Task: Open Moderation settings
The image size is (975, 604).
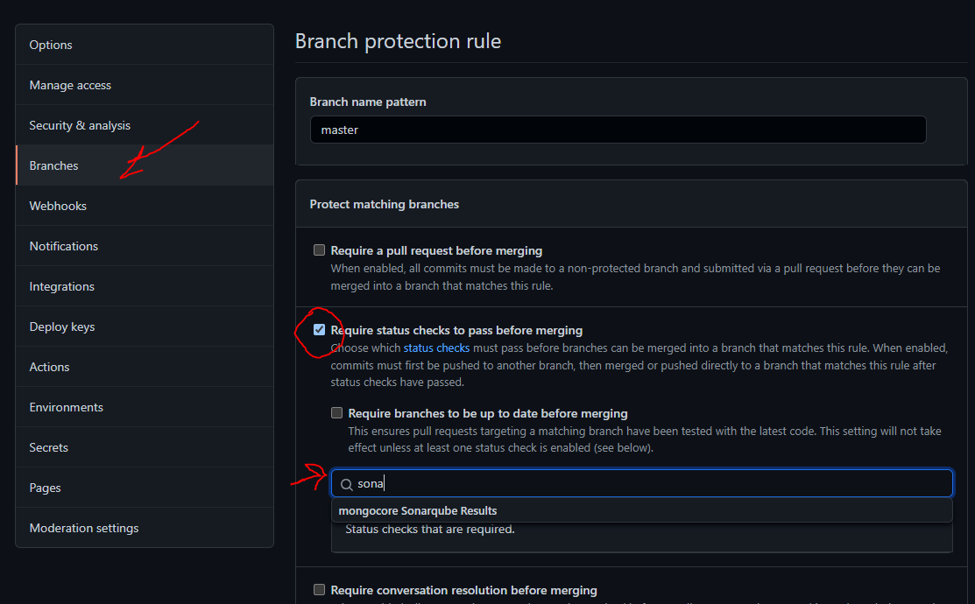Action: click(x=84, y=528)
